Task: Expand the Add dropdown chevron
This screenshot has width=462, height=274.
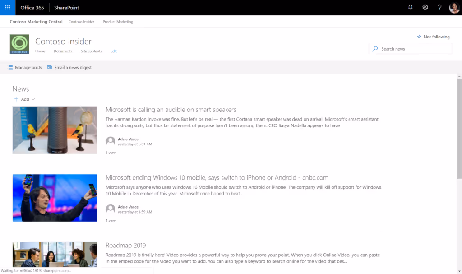Action: [33, 99]
